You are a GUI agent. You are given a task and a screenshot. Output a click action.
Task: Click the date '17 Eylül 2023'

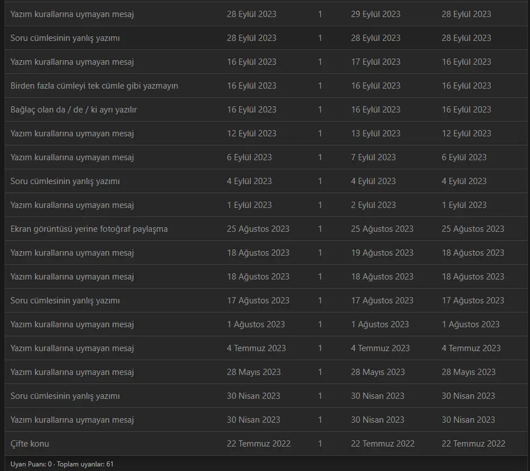point(375,62)
